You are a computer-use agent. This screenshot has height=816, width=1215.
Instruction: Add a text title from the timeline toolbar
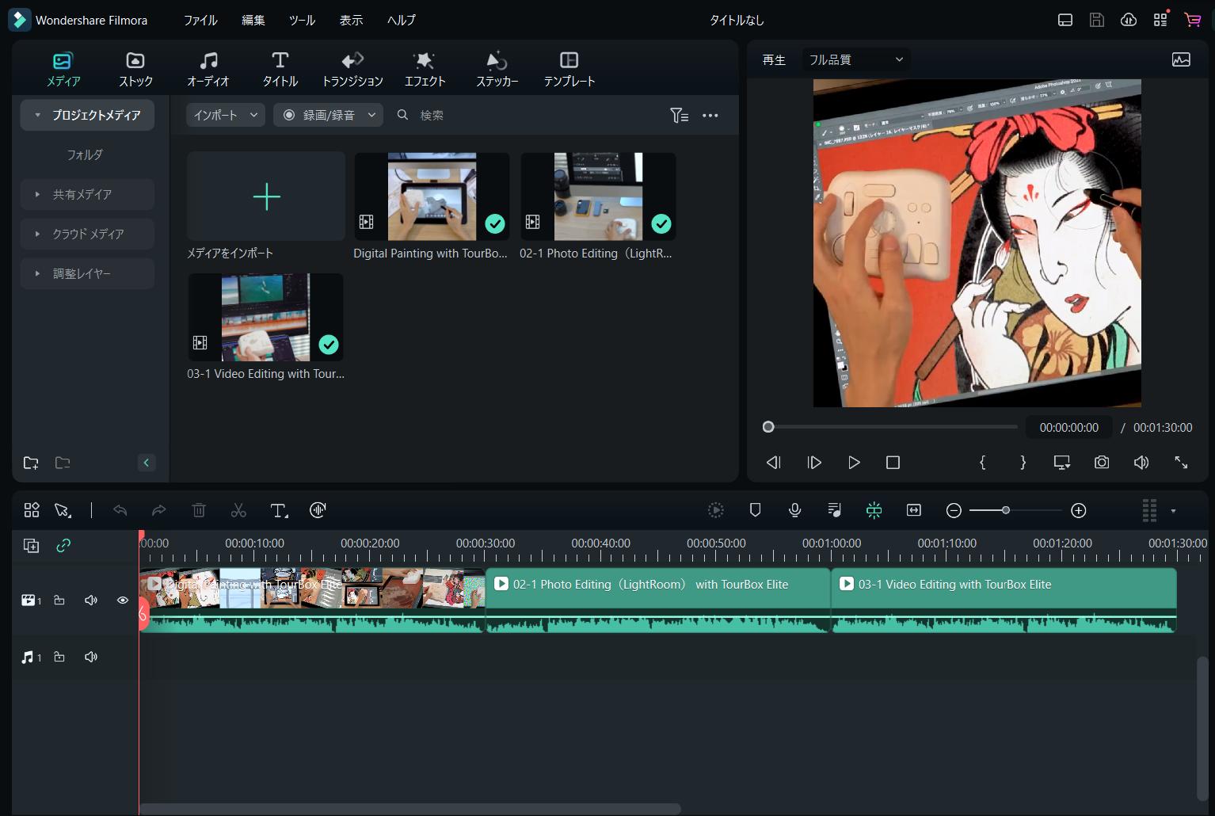(x=279, y=511)
